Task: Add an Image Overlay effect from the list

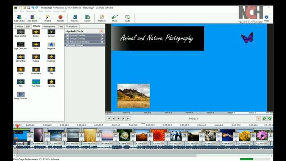Action: [x=21, y=95]
